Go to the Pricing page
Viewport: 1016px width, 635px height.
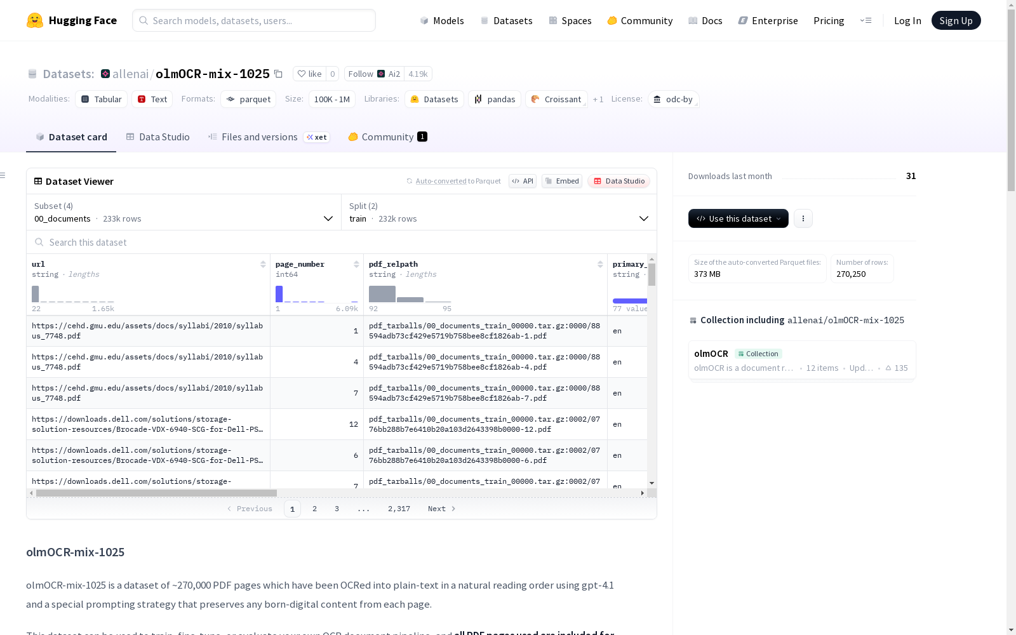[x=829, y=20]
